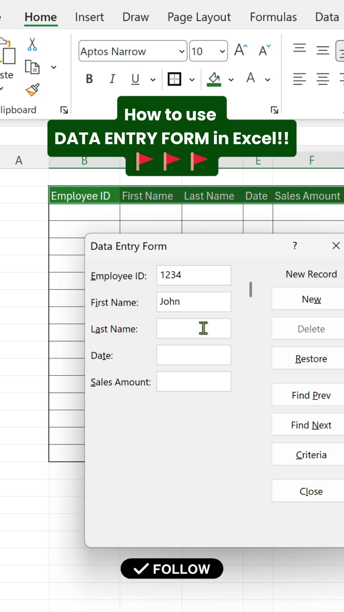Select the Last Name header cell
344x612 pixels.
[x=212, y=195]
